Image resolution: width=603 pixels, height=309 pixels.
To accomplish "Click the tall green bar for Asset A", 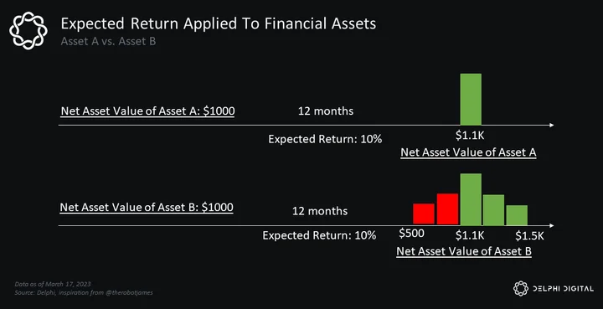I will [471, 99].
